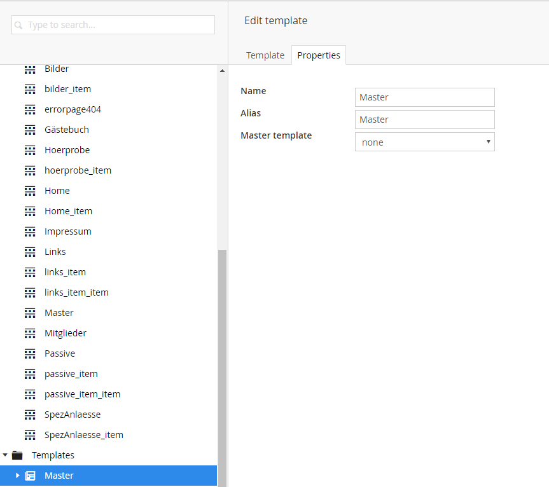Screen dimensions: 549x487
Task: Click the tree scrollbar up arrow
Action: [x=222, y=71]
